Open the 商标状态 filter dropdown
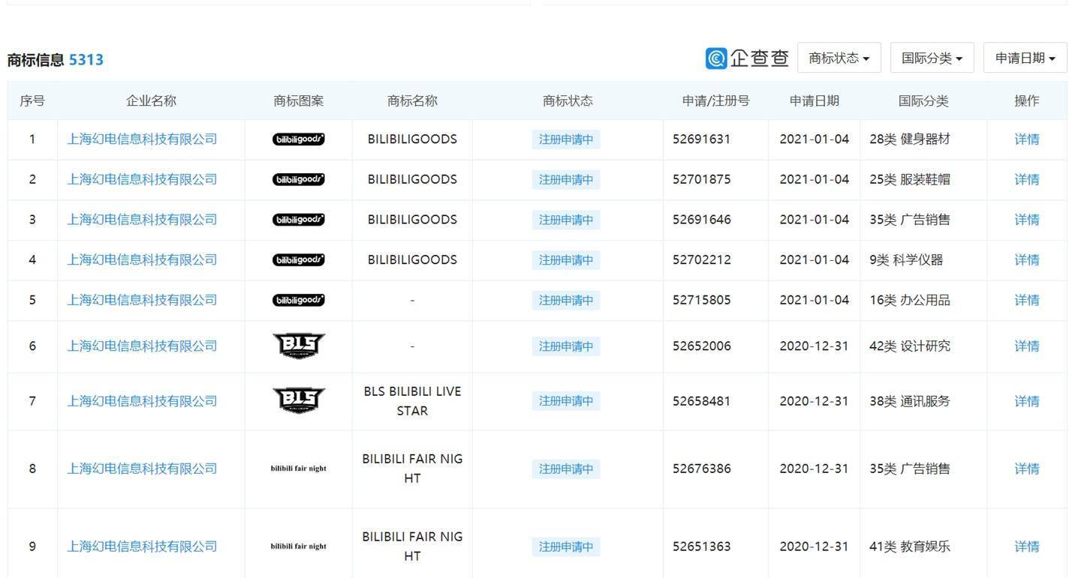 tap(839, 58)
